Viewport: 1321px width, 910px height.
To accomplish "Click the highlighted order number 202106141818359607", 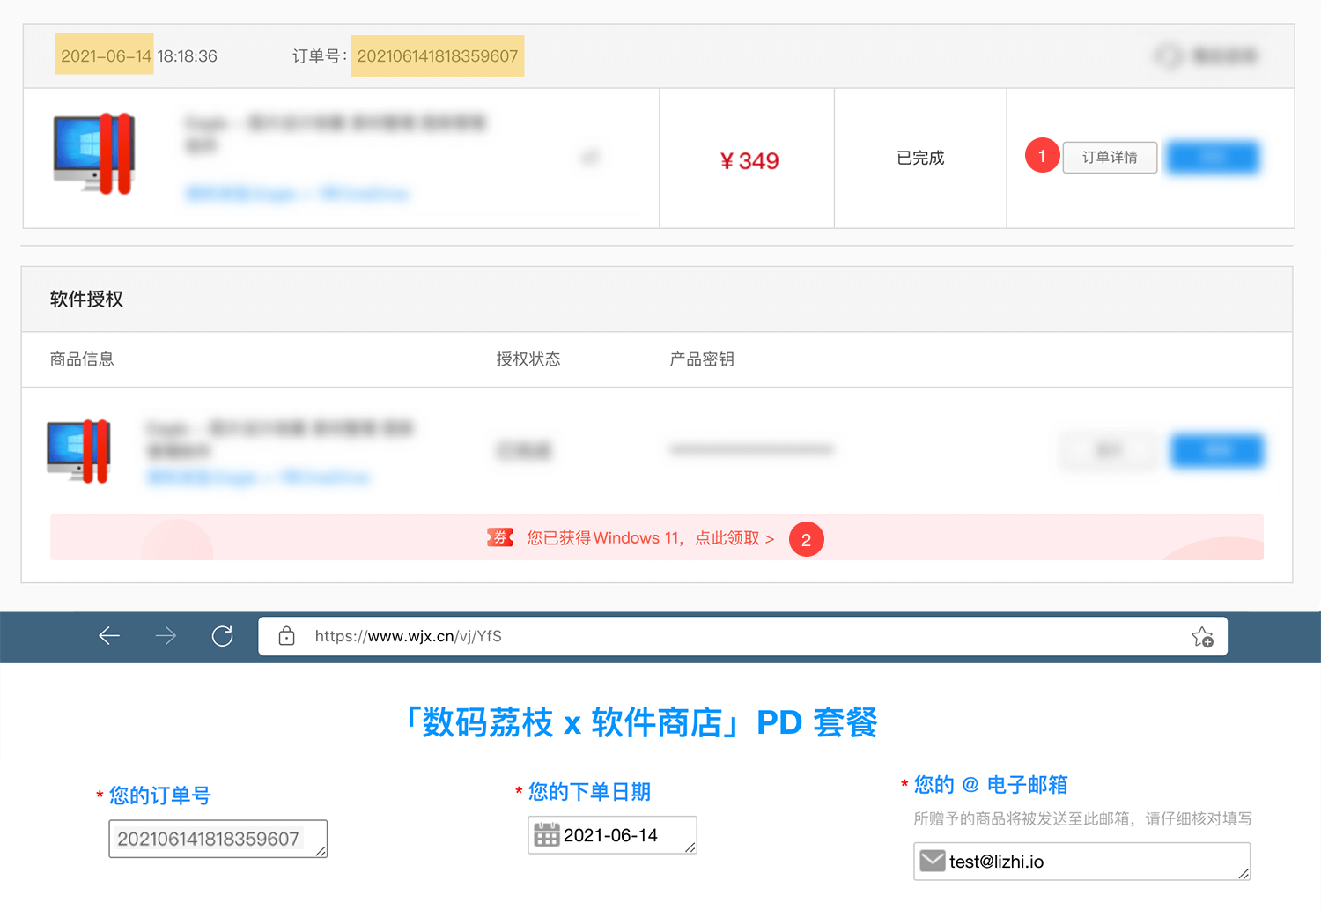I will coord(437,55).
